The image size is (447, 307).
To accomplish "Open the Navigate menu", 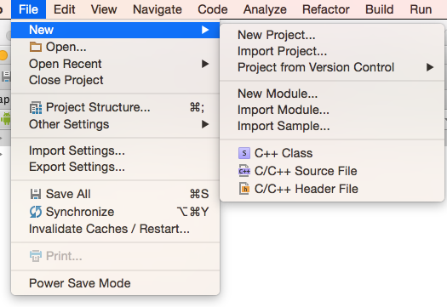I will (158, 9).
